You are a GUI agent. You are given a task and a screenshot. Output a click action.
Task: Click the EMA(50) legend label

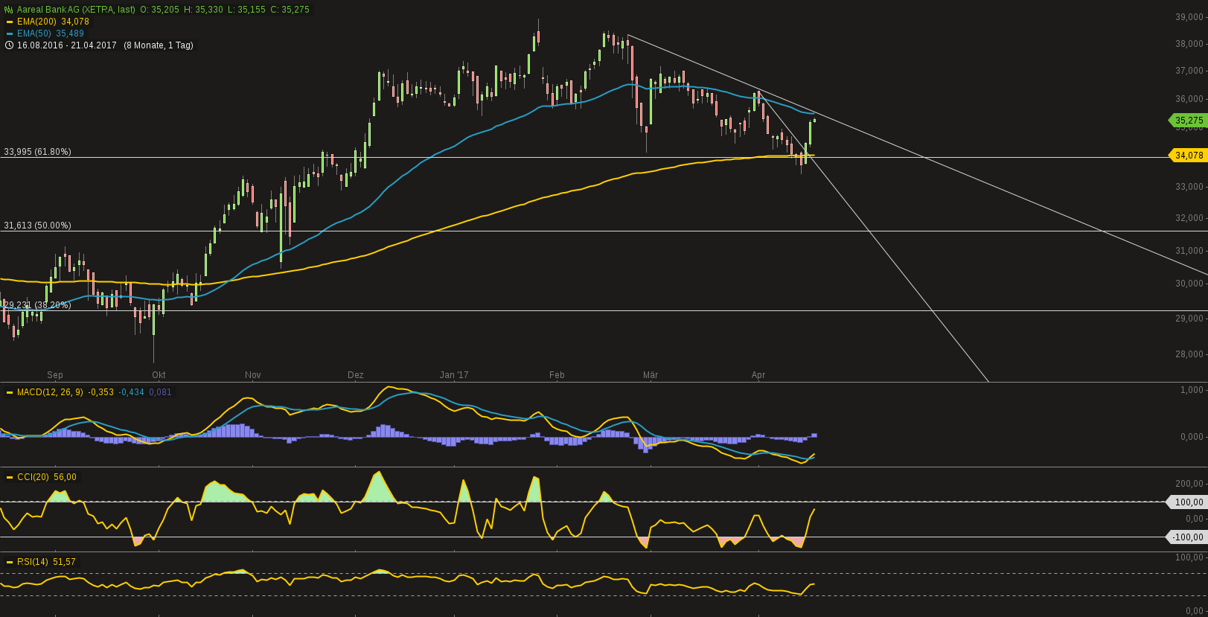click(34, 33)
